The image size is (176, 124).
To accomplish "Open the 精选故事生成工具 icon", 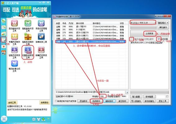I will [x=14, y=63].
